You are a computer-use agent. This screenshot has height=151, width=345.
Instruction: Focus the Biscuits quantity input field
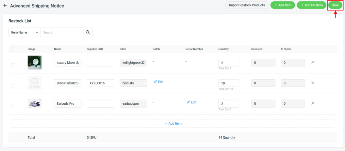coord(228,83)
